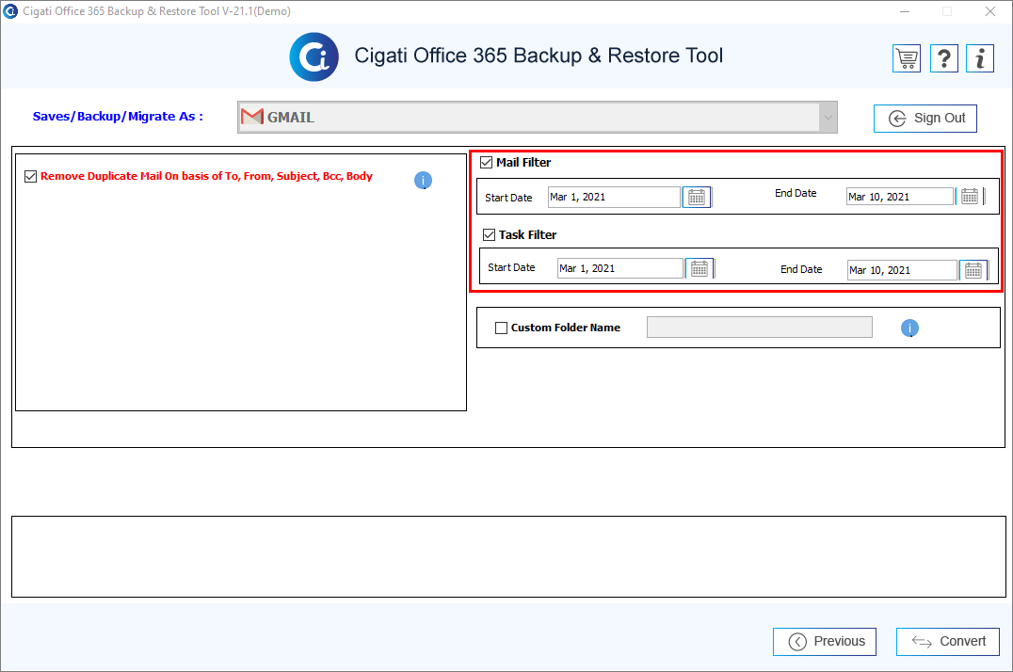Toggle the Task Filter checkbox
The height and width of the screenshot is (672, 1013).
[489, 235]
